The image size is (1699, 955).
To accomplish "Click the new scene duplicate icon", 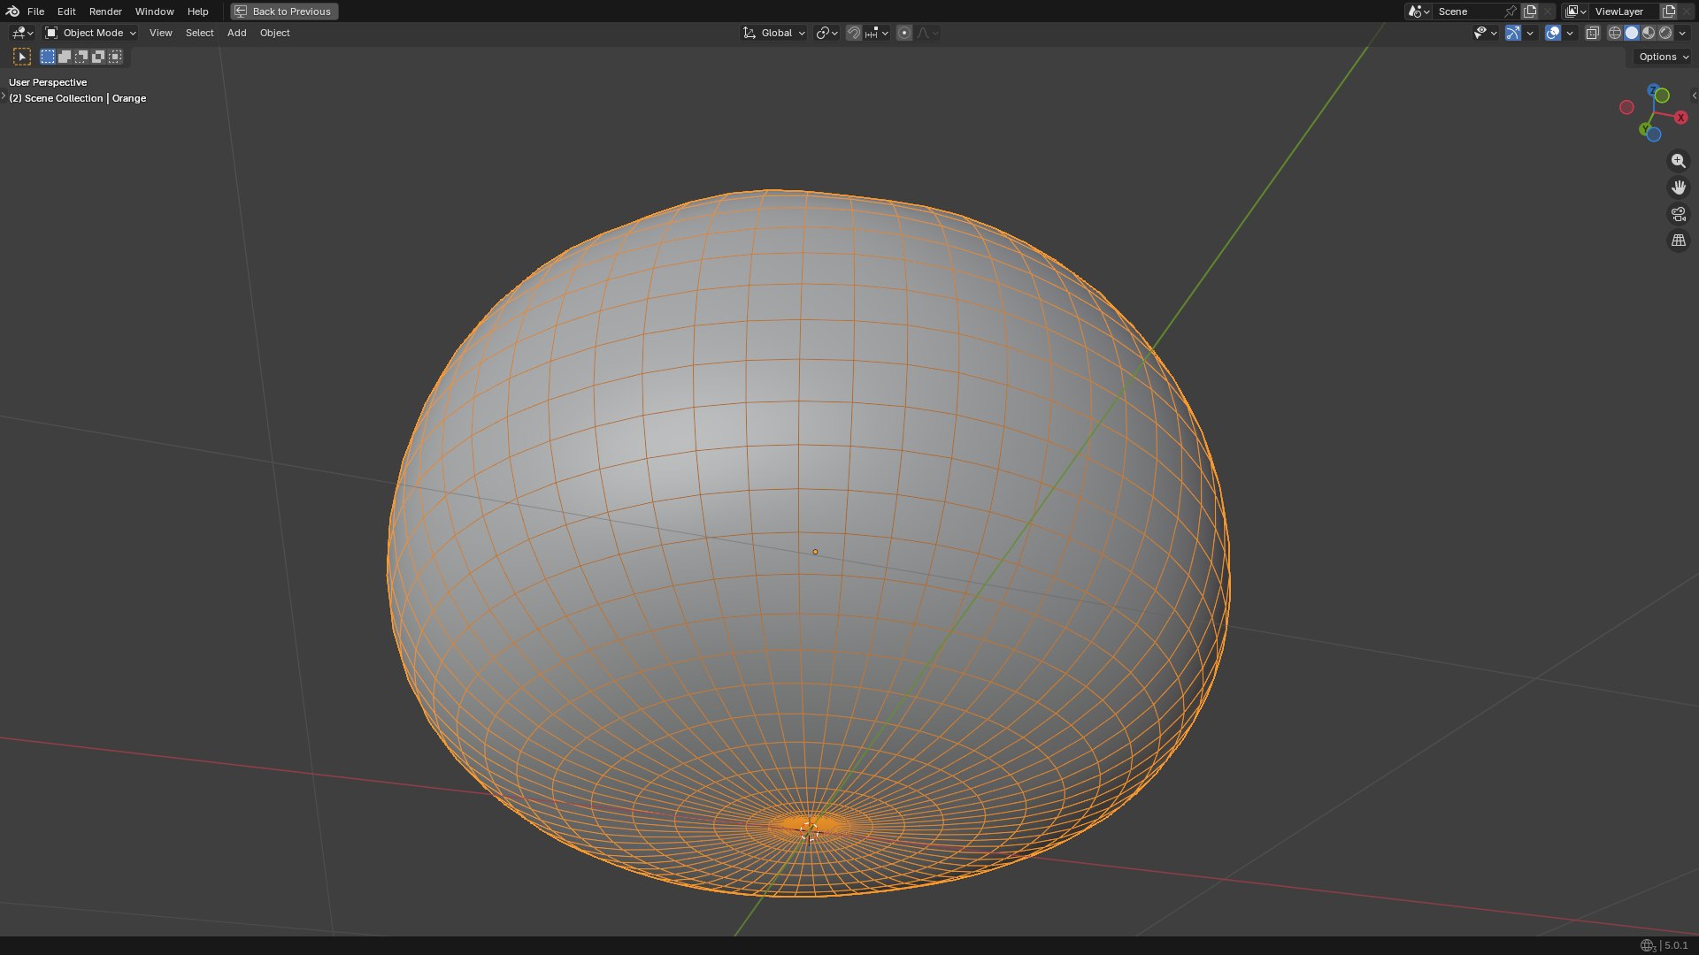I will tap(1529, 11).
